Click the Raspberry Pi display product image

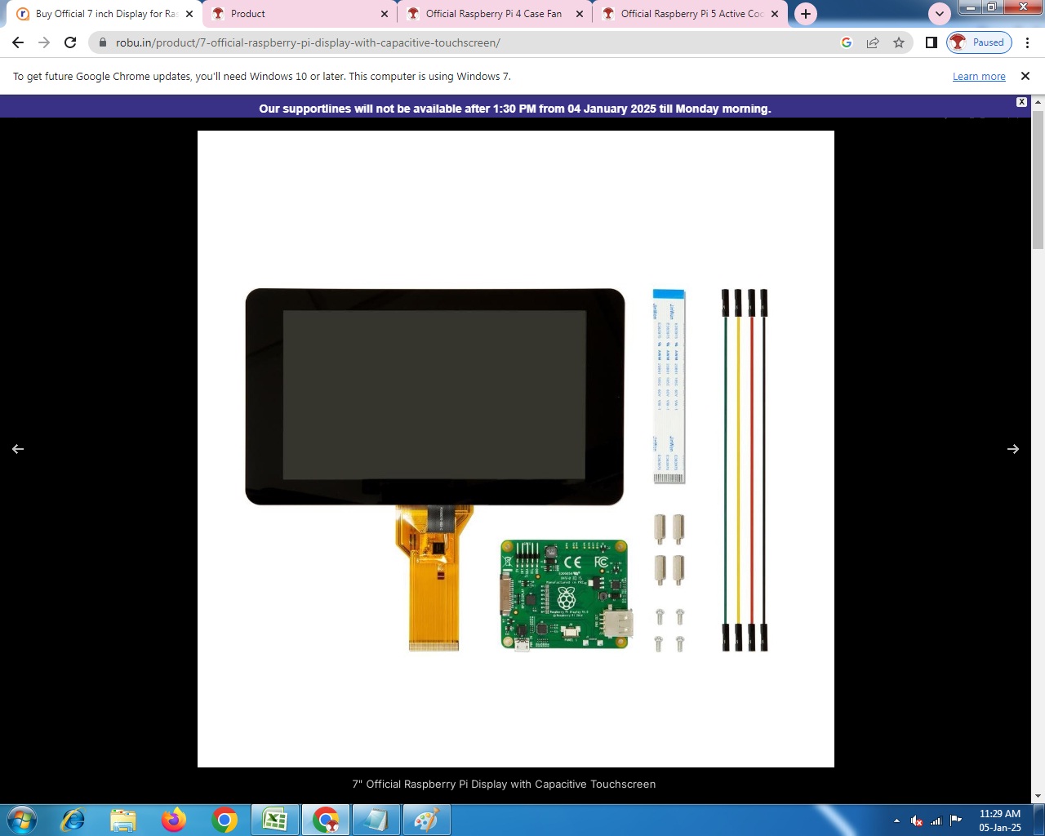tap(516, 449)
